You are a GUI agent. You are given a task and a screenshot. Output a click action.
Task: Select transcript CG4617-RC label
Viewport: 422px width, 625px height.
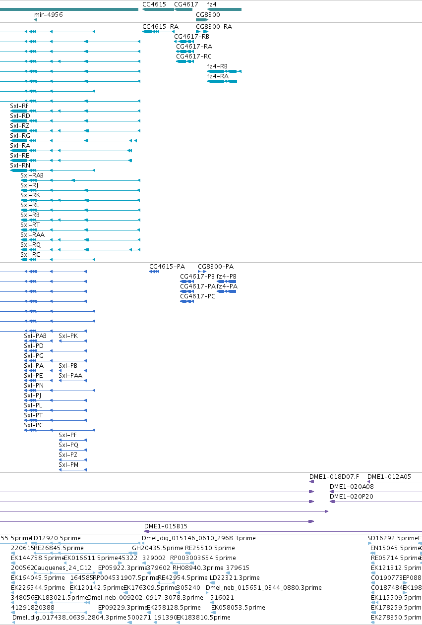point(194,57)
